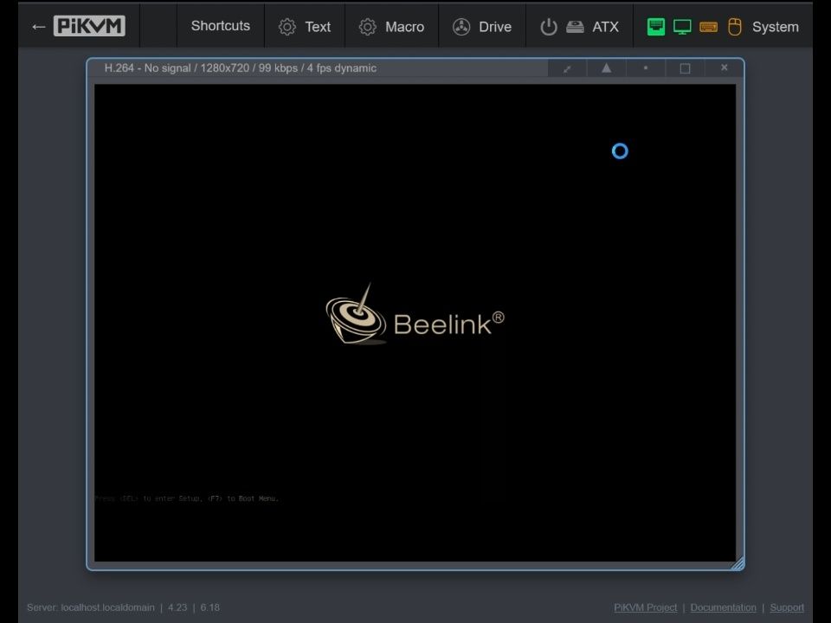Click the PiKVM logo back arrow
The image size is (831, 623).
38,27
